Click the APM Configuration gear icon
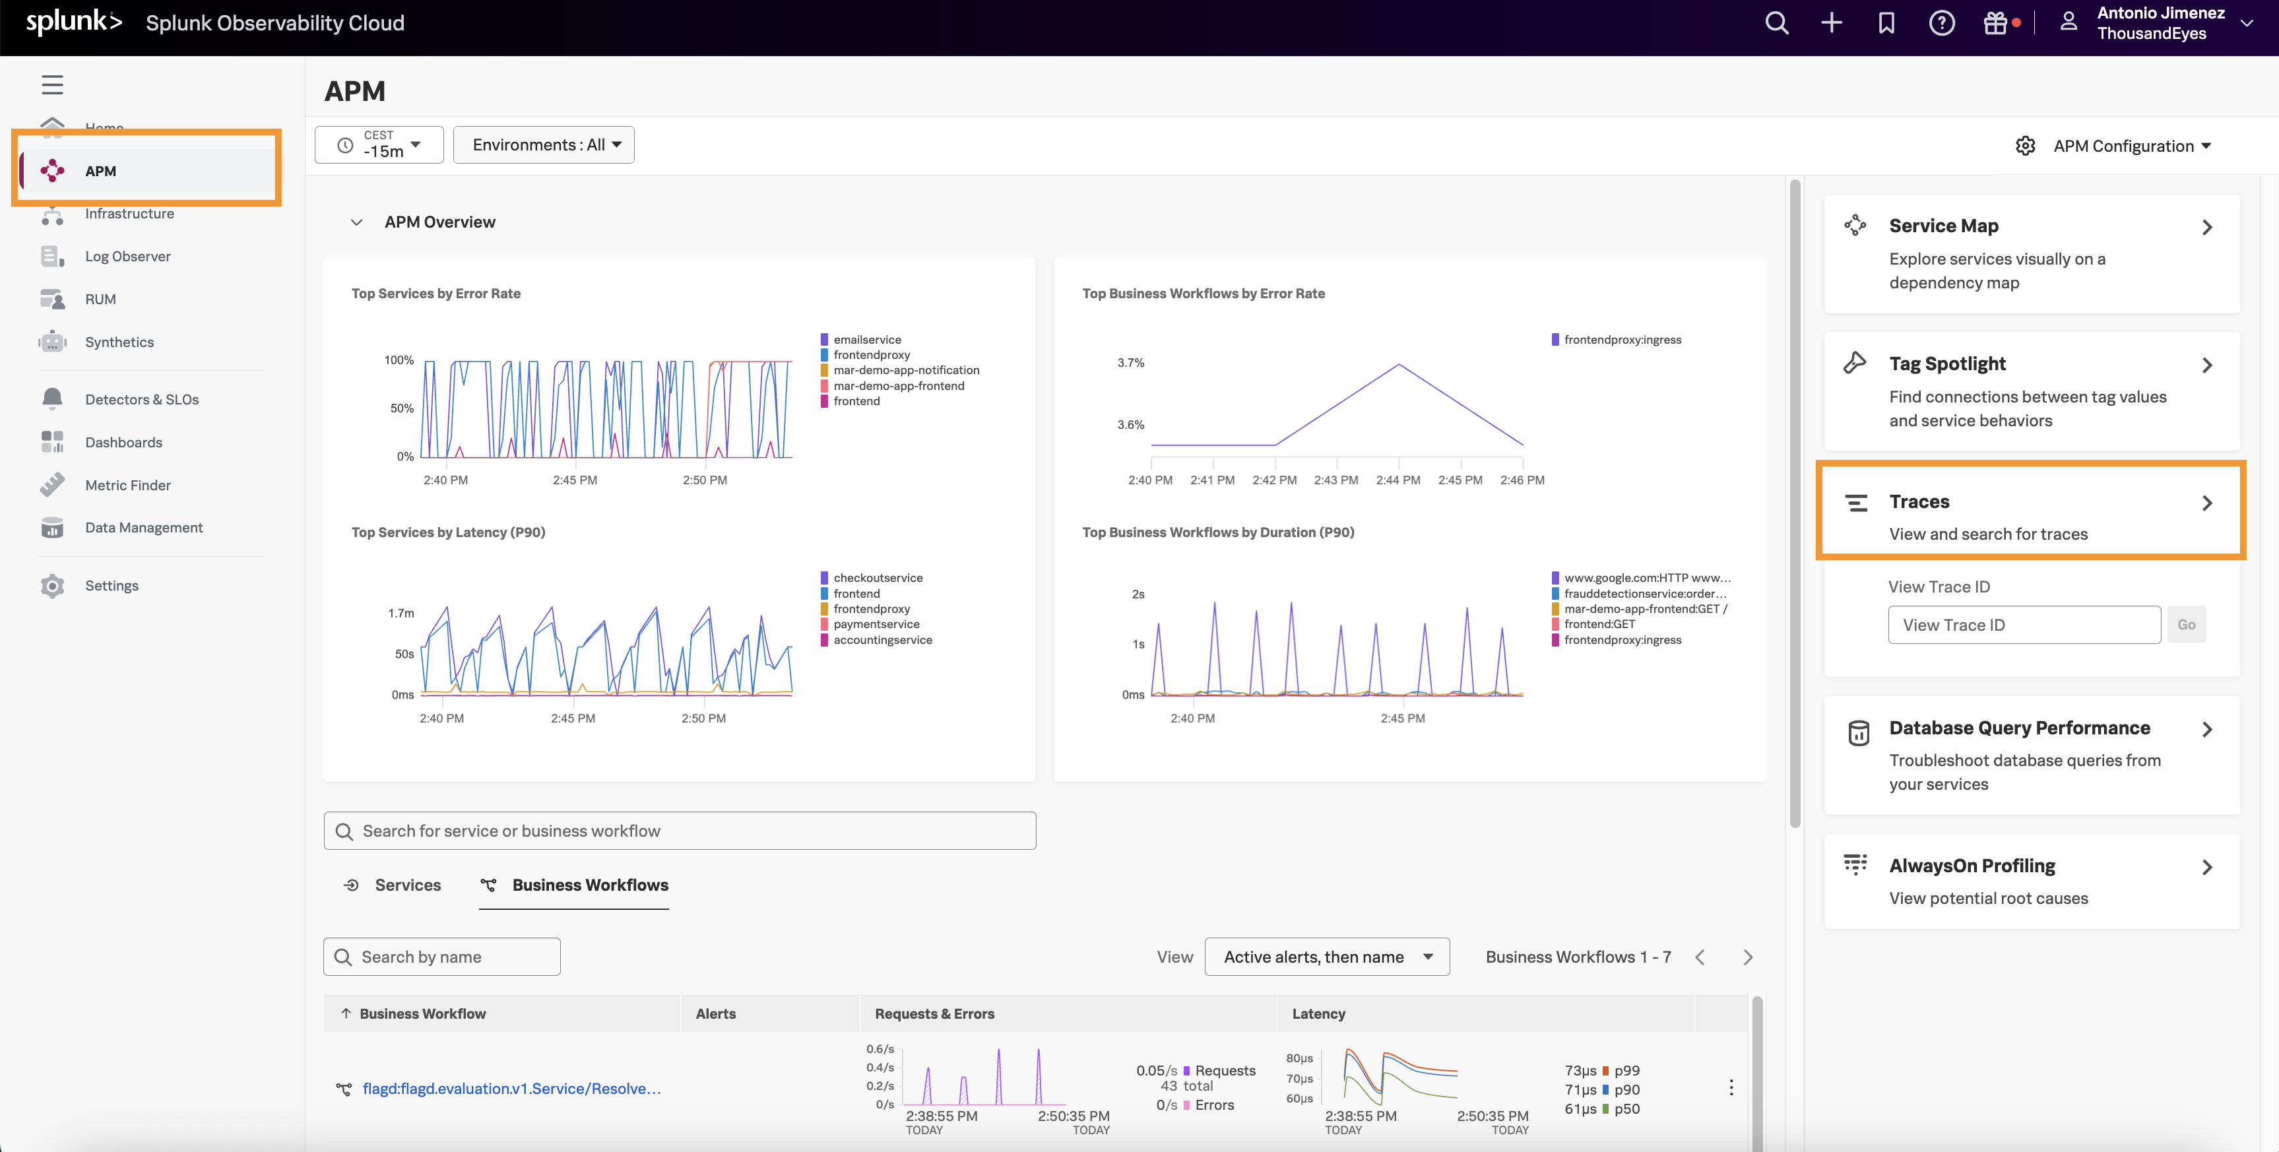 (2025, 146)
